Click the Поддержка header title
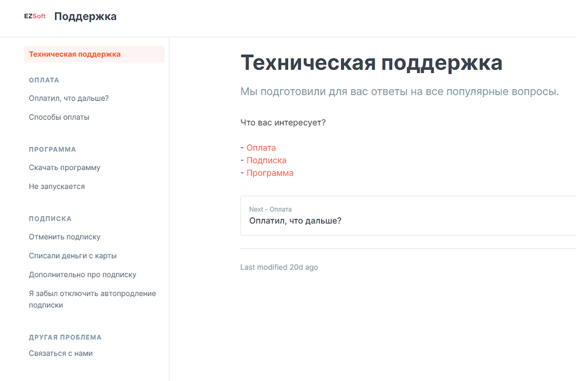This screenshot has width=576, height=381. (85, 16)
